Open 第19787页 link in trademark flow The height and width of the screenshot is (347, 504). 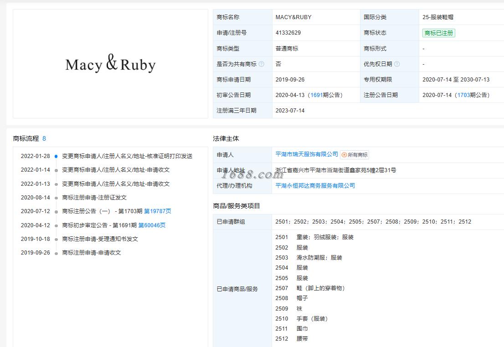[158, 211]
